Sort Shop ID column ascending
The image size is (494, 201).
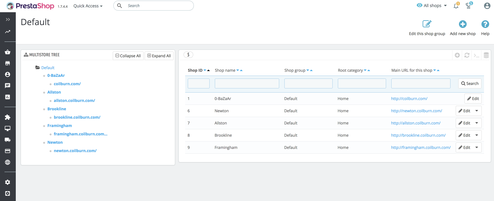click(x=209, y=70)
